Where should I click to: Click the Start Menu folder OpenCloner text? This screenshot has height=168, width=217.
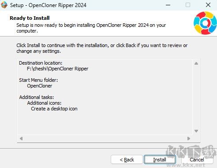coord(40,86)
